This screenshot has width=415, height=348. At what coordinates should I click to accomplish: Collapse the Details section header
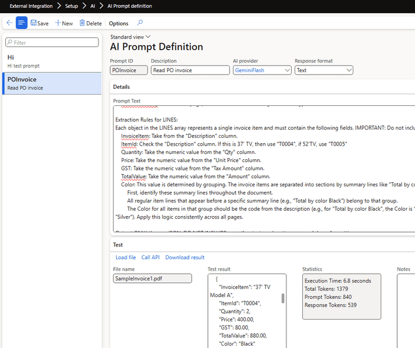[122, 87]
